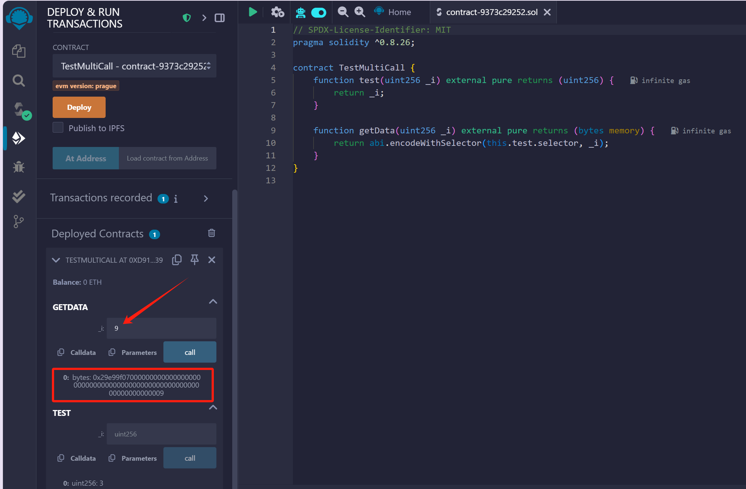
Task: Open Deploy & Run sidebar icon
Action: click(x=19, y=139)
